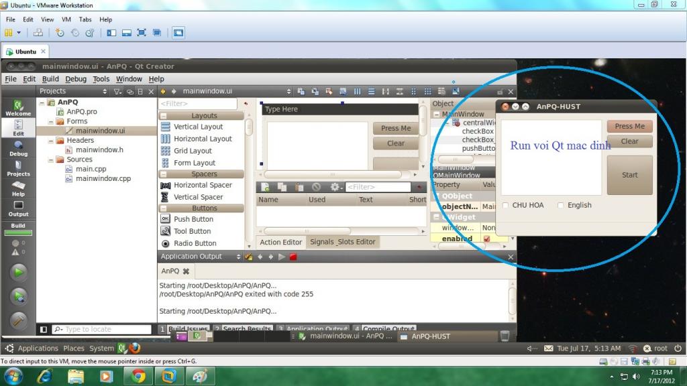Click New action icon in Action Editor
The width and height of the screenshot is (687, 386).
pos(265,187)
